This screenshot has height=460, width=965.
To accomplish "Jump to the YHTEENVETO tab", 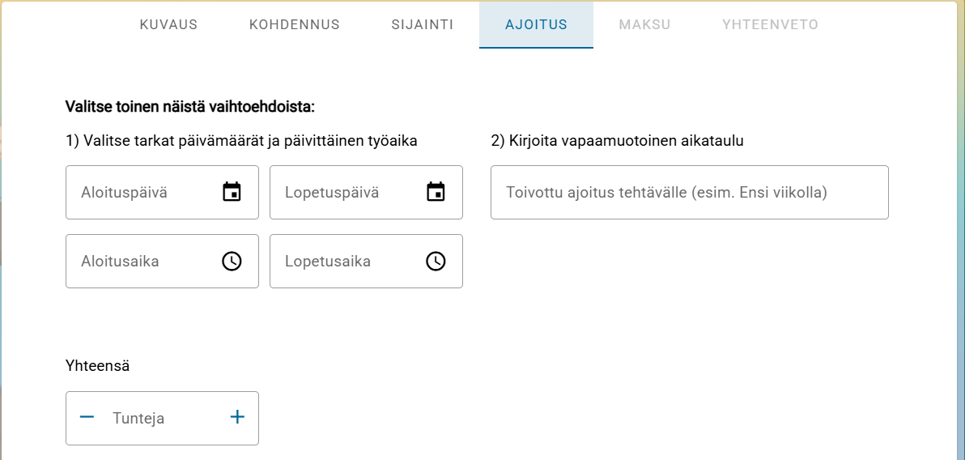I will click(x=770, y=24).
